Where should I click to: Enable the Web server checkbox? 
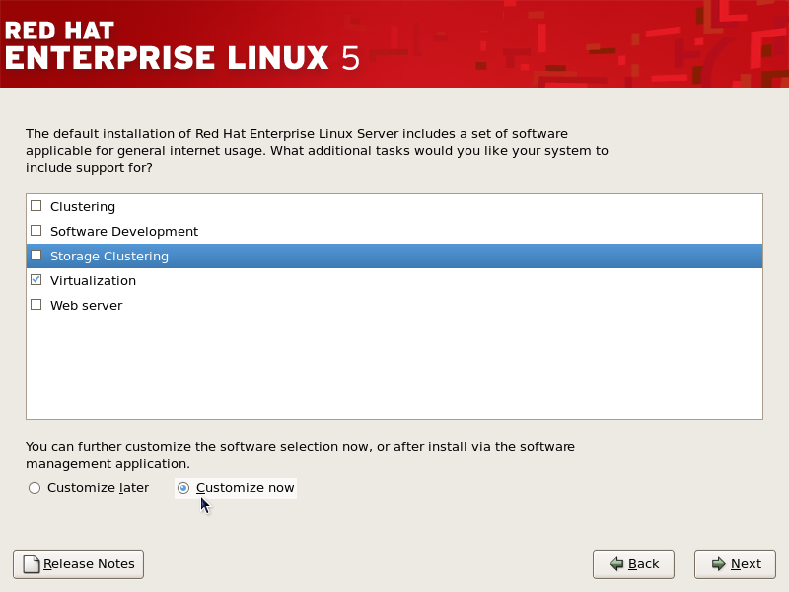click(36, 305)
